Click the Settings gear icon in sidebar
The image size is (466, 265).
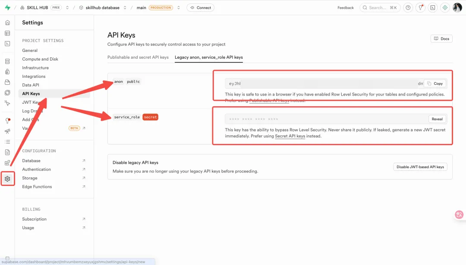click(x=7, y=179)
